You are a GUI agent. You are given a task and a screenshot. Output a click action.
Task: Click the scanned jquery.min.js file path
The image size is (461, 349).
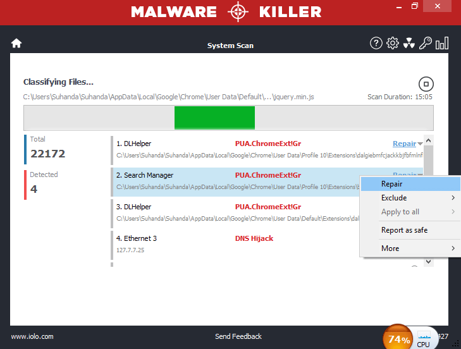(168, 97)
